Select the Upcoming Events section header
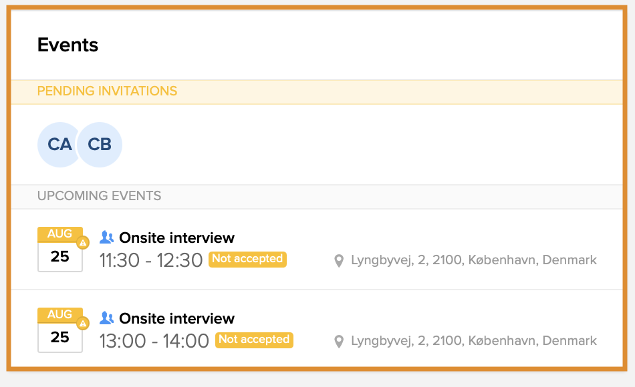The width and height of the screenshot is (635, 387). pyautogui.click(x=99, y=196)
